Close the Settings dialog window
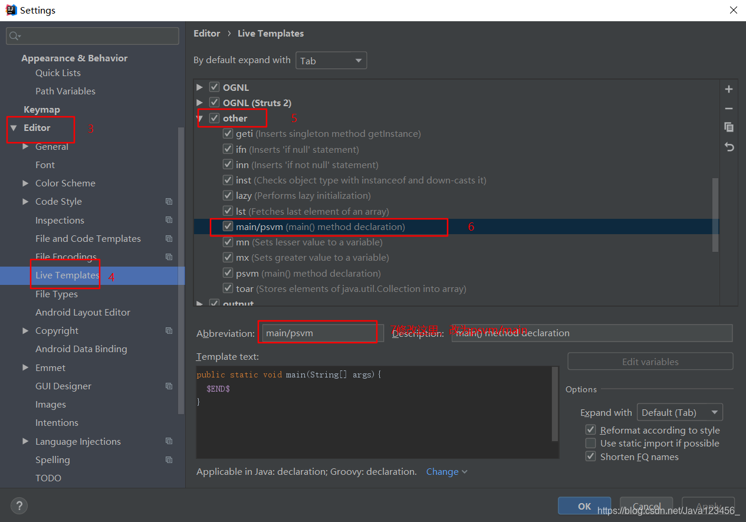746x522 pixels. (733, 10)
